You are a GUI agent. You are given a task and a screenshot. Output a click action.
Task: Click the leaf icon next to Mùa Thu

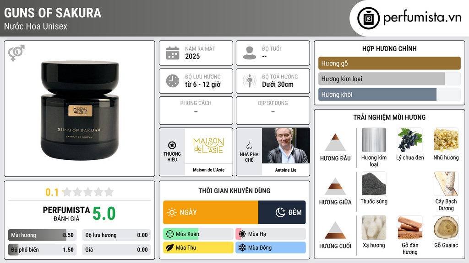pos(170,247)
